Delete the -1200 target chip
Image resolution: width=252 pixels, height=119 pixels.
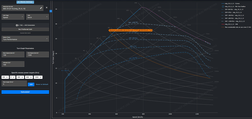(40, 77)
